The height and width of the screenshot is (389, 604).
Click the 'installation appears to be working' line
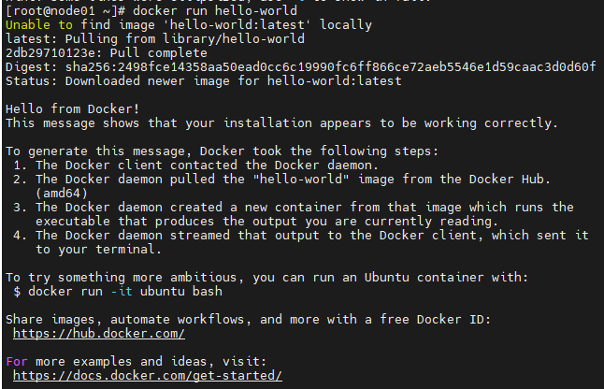tap(280, 122)
